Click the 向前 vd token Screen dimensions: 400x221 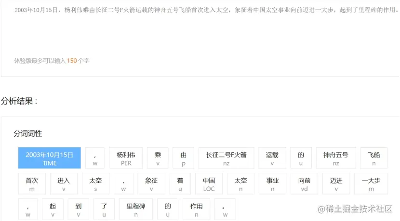[304, 183]
